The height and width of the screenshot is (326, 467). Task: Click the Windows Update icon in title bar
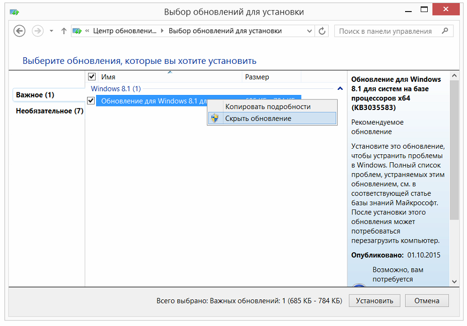[15, 12]
